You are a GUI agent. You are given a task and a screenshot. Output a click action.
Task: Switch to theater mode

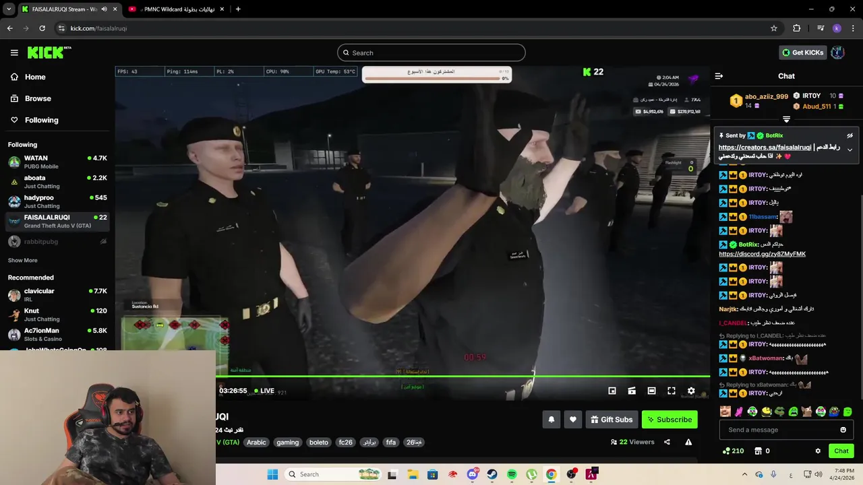pyautogui.click(x=651, y=391)
